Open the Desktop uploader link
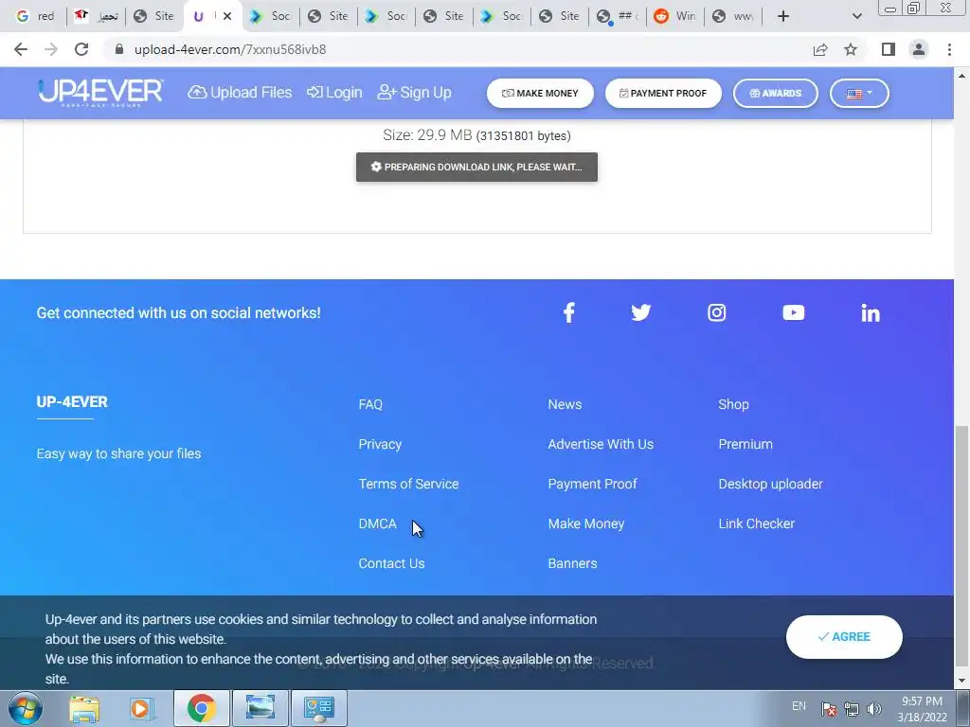 pyautogui.click(x=770, y=484)
